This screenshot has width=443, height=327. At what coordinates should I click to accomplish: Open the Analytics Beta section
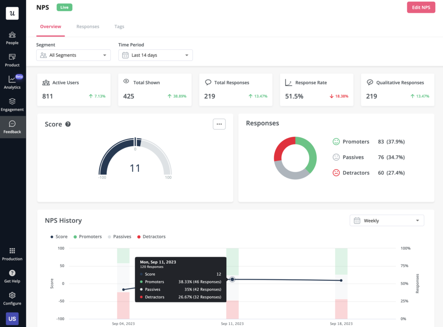coord(12,82)
